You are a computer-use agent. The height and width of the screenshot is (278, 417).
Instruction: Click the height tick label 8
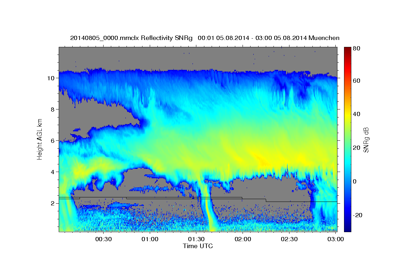point(52,109)
